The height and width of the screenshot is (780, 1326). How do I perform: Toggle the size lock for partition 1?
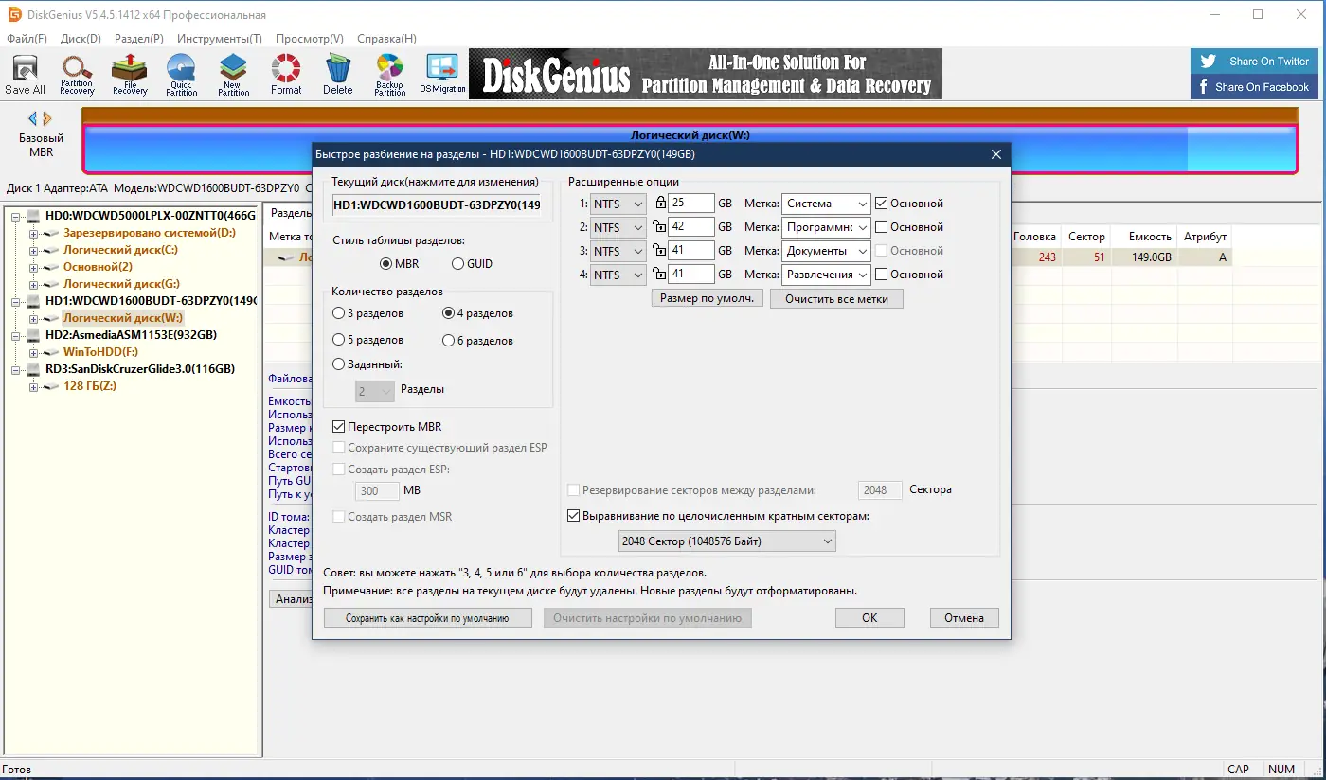[x=660, y=203]
